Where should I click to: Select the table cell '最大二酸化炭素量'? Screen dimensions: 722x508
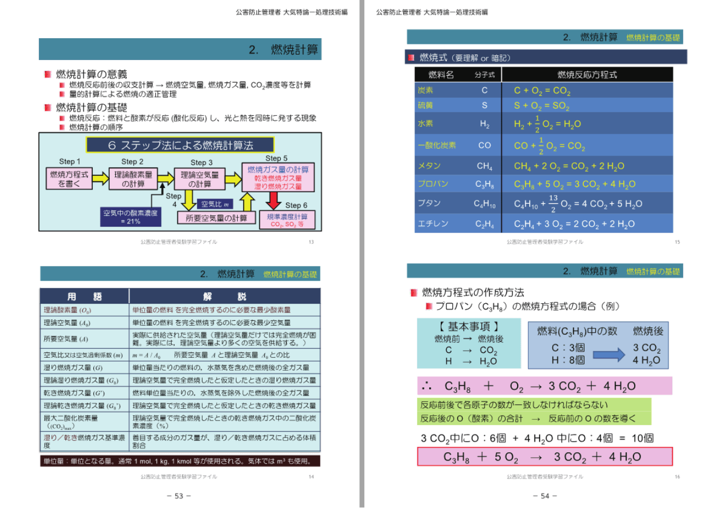[85, 422]
